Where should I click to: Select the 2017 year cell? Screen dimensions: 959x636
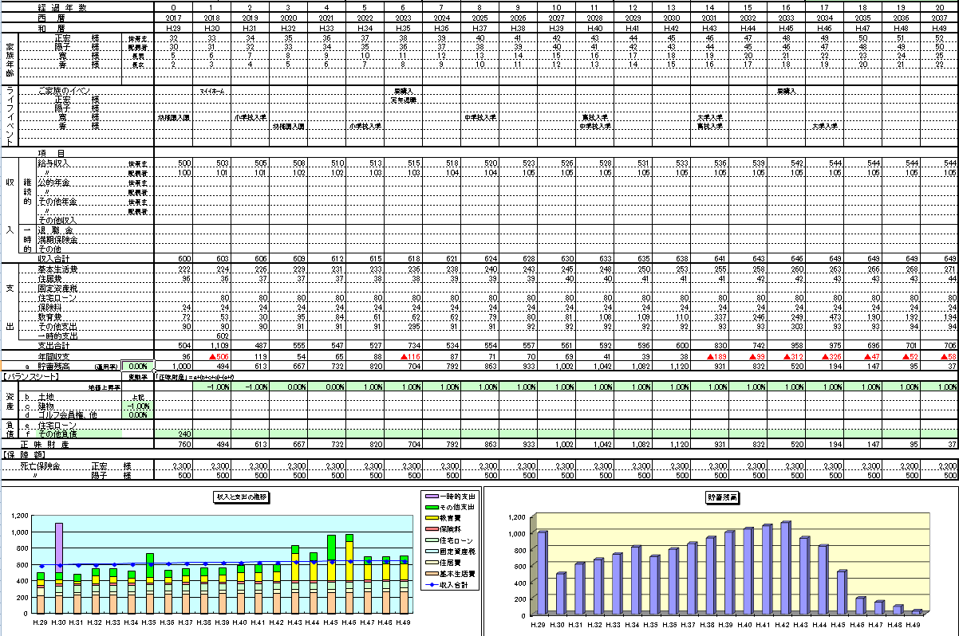point(173,16)
